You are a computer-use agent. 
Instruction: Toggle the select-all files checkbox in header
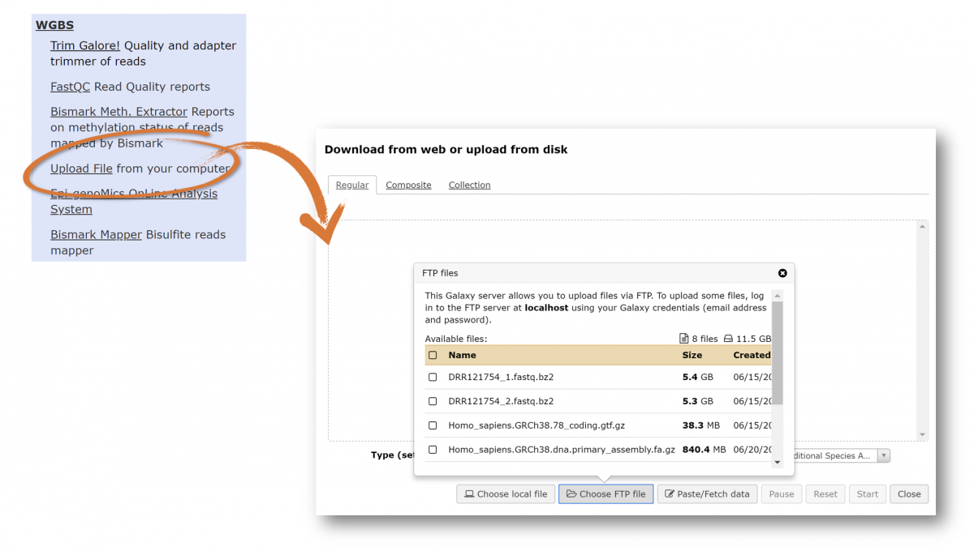433,355
